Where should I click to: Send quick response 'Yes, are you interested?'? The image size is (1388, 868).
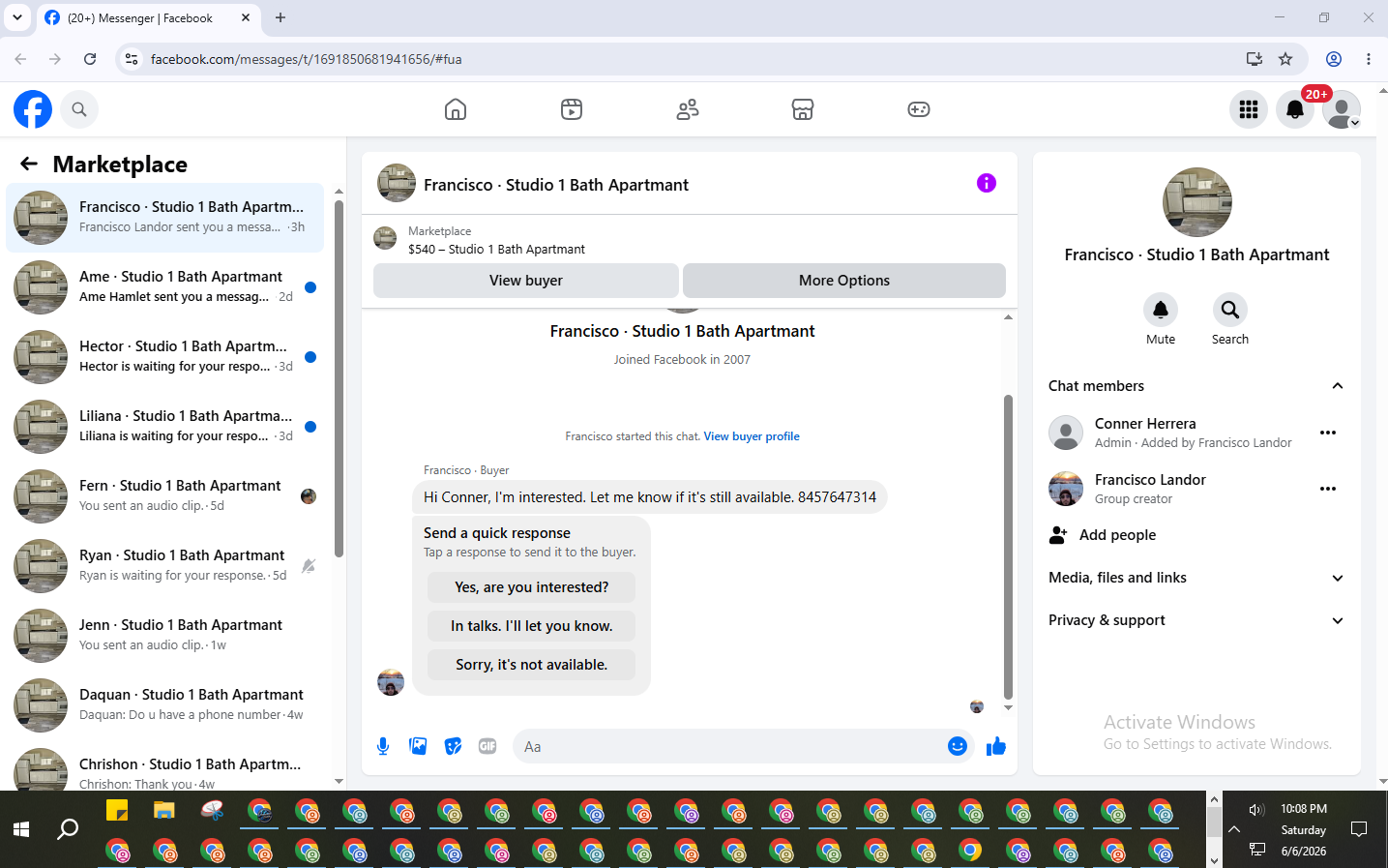532,587
